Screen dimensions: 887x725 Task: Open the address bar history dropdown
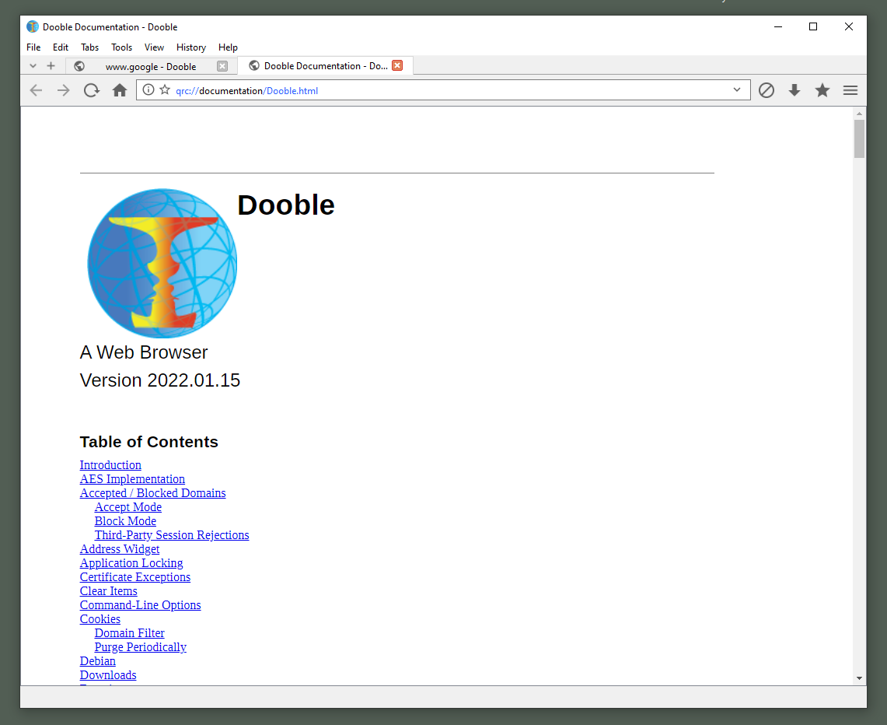click(736, 90)
